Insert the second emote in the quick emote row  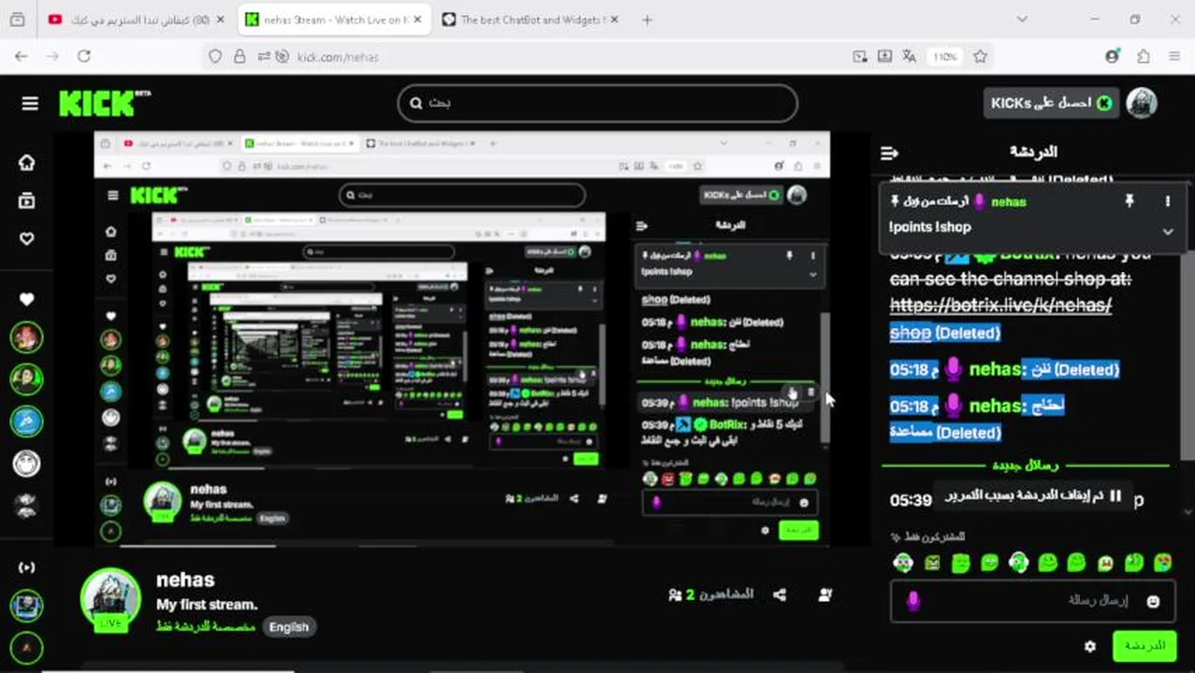[931, 563]
